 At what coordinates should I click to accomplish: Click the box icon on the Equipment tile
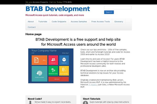pyautogui.click(x=64, y=60)
